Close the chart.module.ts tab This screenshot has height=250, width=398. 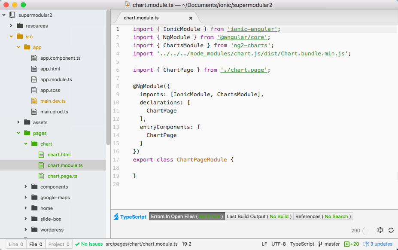pyautogui.click(x=191, y=18)
